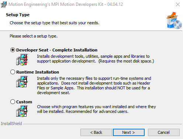The image size is (183, 139).
Task: Click the Runtime Installation setup icon
Action: pyautogui.click(x=22, y=82)
